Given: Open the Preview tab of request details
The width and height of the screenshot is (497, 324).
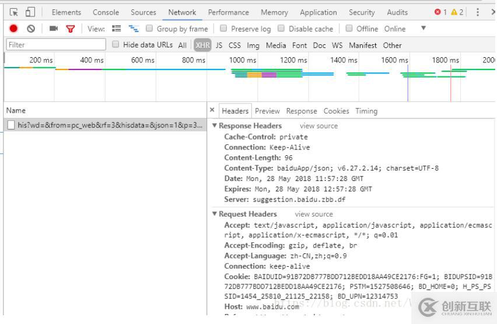Looking at the screenshot, I should coord(267,111).
